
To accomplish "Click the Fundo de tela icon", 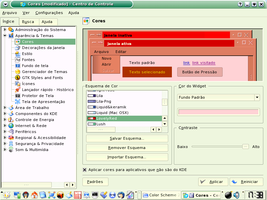I will click(18, 66).
